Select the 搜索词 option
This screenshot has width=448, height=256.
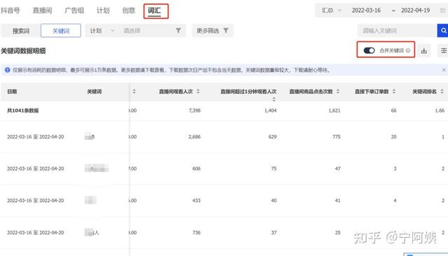click(x=21, y=31)
